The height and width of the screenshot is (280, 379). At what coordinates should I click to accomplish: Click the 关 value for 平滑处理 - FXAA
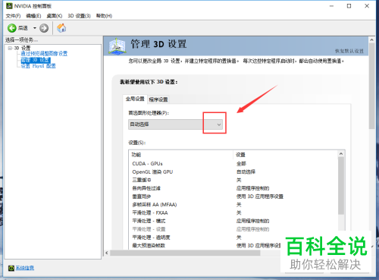[x=239, y=212]
